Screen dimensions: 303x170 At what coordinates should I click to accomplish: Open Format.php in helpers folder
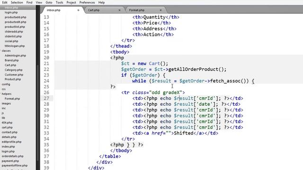pos(12,99)
